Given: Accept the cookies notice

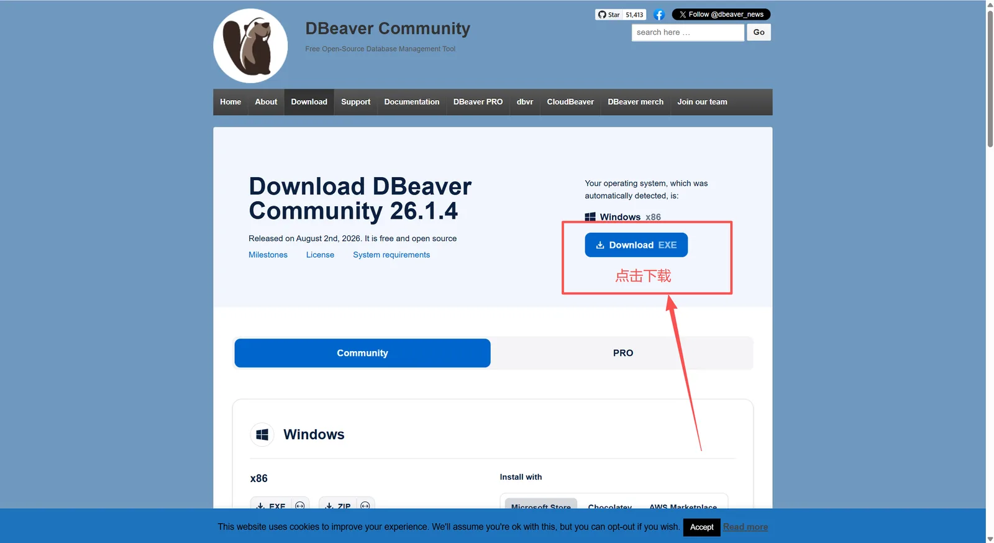Looking at the screenshot, I should pyautogui.click(x=702, y=527).
